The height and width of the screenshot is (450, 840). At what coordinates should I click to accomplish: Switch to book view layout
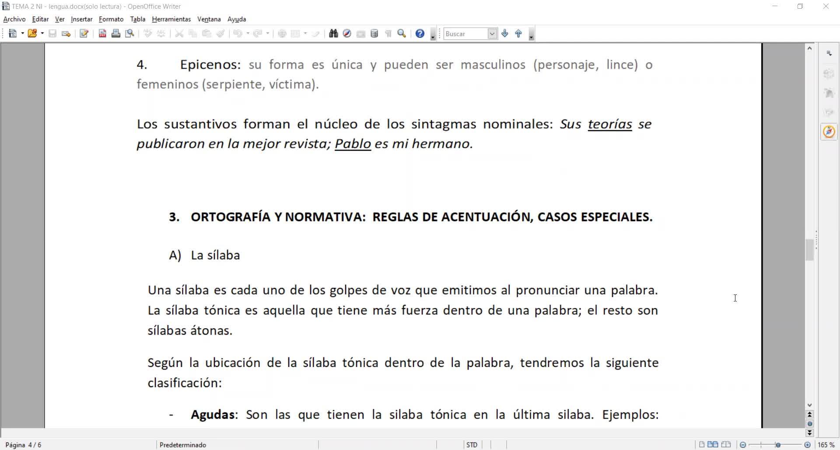726,445
